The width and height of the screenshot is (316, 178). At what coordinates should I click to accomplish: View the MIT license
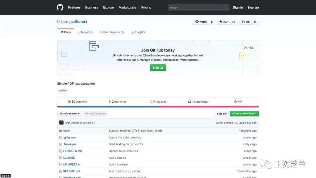(x=238, y=102)
